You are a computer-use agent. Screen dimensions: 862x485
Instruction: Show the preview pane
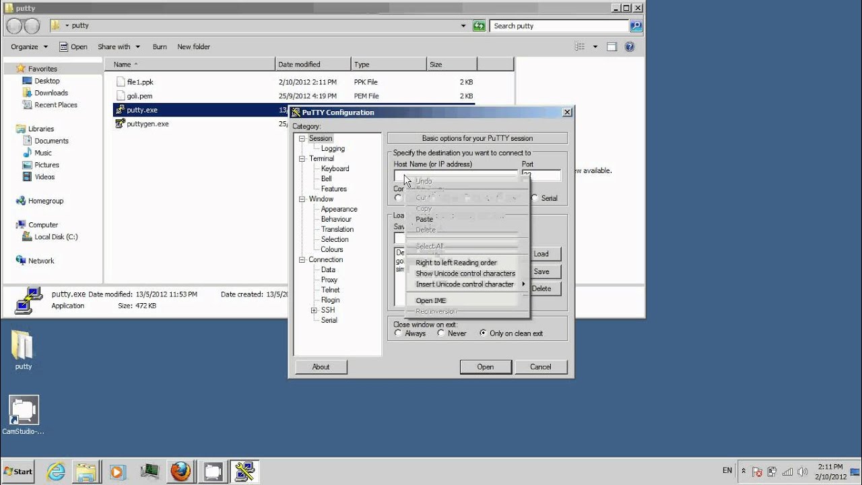click(611, 46)
